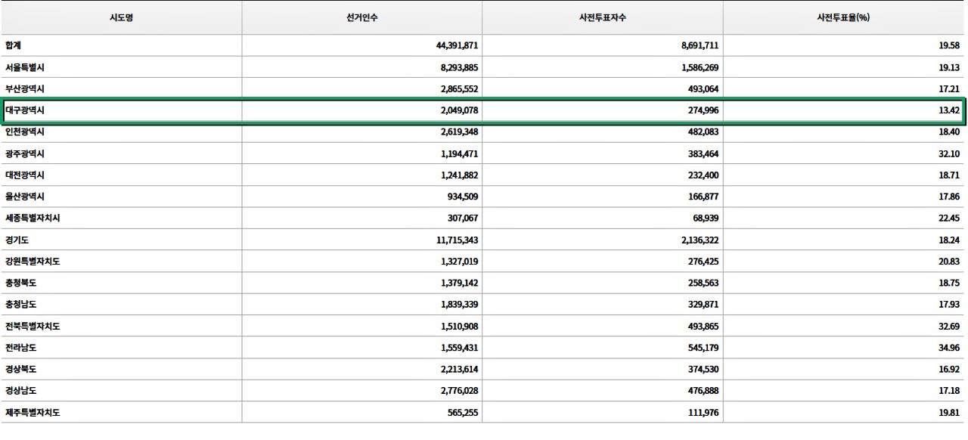Click the 사전투표율(%) column header
Screen dimensions: 968x440
click(x=844, y=17)
